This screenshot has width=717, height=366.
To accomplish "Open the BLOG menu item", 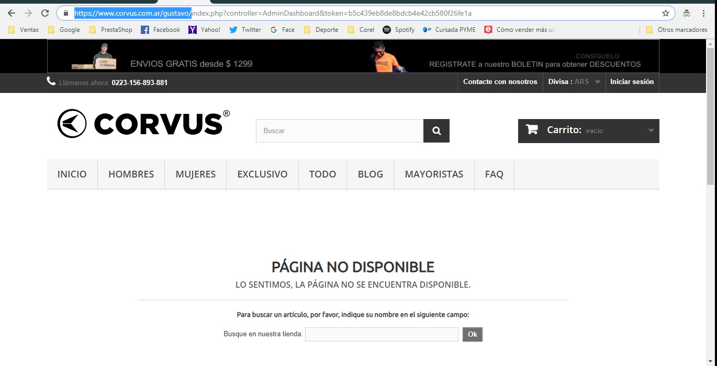I will pos(371,174).
